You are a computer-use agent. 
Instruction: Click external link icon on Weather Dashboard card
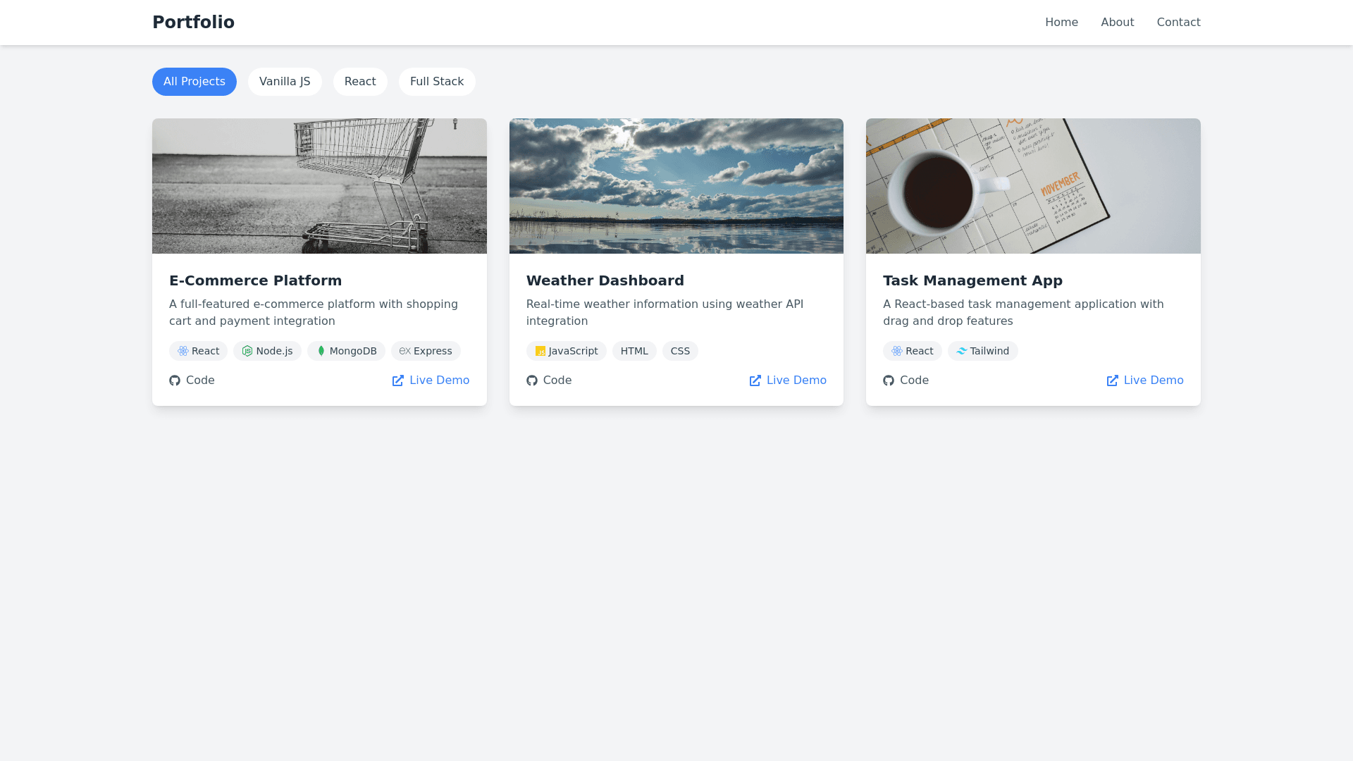(755, 380)
